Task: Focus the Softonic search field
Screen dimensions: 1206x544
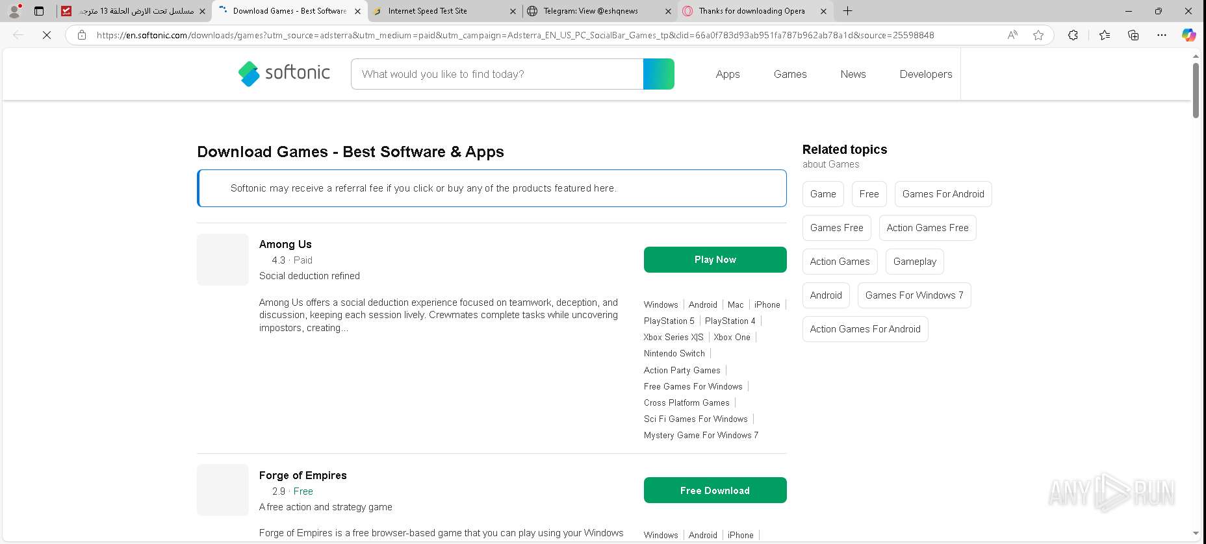Action: [497, 74]
